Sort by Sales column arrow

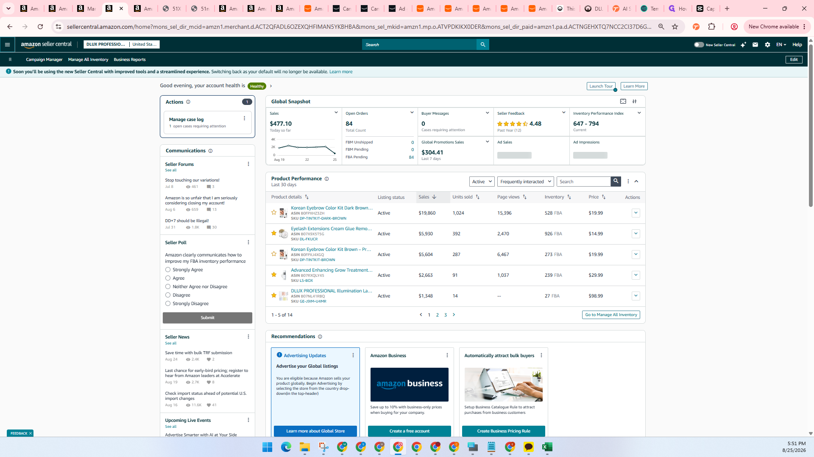tap(434, 197)
